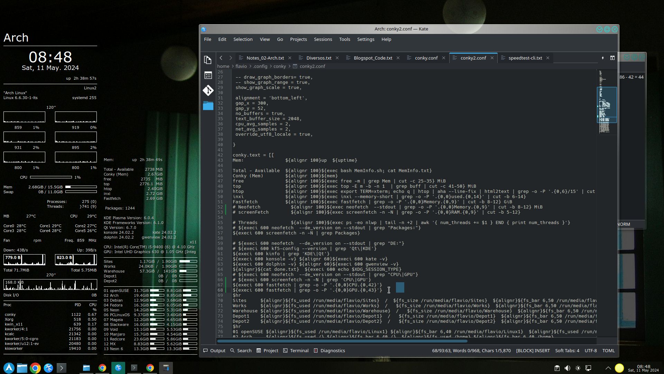Switch to the active Kate task in taskbar
664x374 pixels.
pyautogui.click(x=118, y=368)
